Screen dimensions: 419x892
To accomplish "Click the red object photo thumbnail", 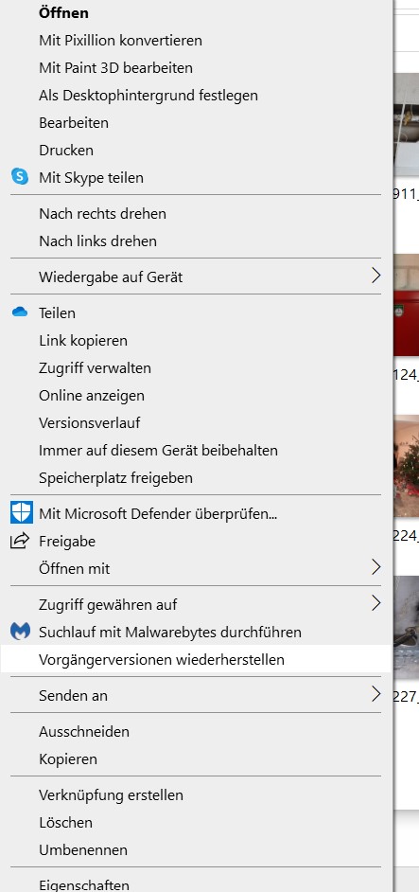I will coord(406,305).
